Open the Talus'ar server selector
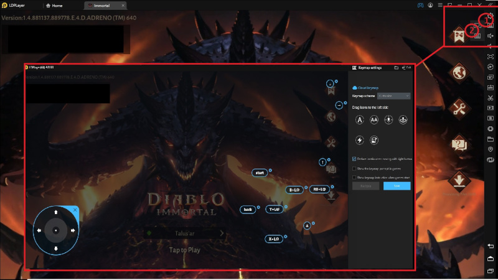Viewport: 498px width, 280px height. point(184,233)
